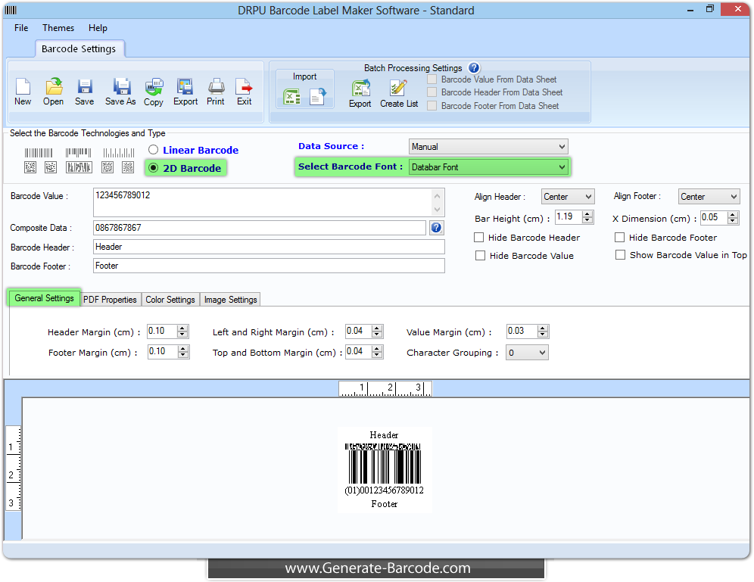Click the Barcode Header input field
Image resolution: width=754 pixels, height=582 pixels.
269,247
